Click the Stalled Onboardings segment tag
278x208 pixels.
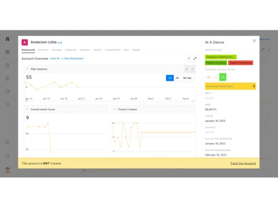pos(241,63)
